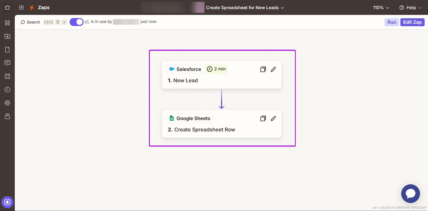Screen dimensions: 428x211
Task: Open the AI copilot purple button
Action: [x=7, y=202]
